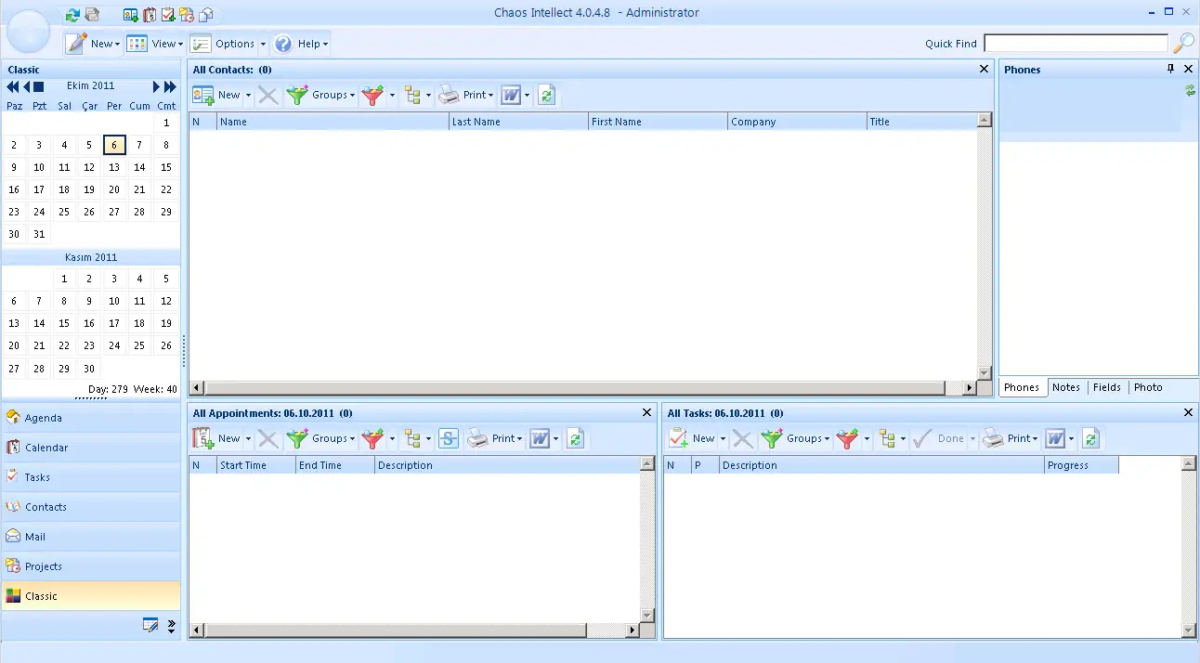Click New in the All Tasks toolbar
This screenshot has width=1200, height=663.
691,438
